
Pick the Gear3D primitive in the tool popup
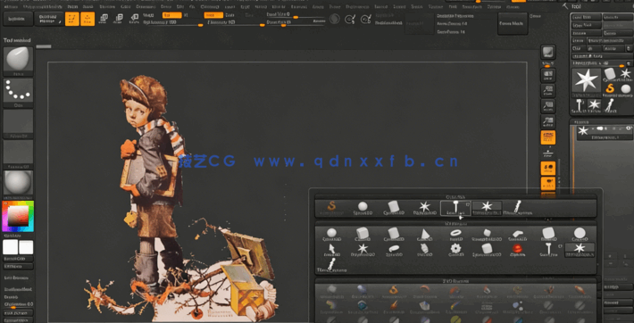455,250
